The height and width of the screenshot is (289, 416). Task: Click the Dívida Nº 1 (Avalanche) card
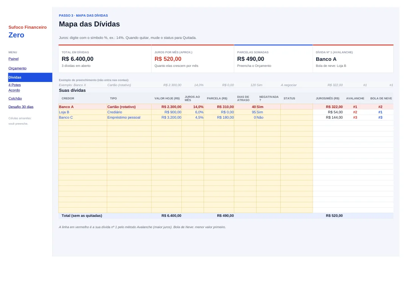point(353,59)
